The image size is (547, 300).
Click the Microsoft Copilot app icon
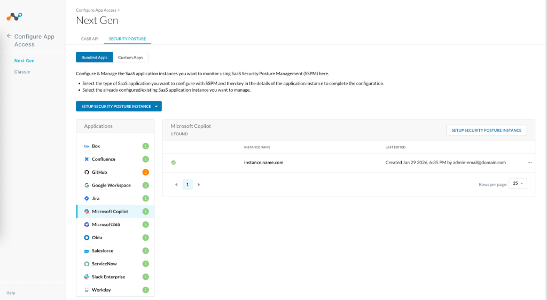(x=87, y=211)
